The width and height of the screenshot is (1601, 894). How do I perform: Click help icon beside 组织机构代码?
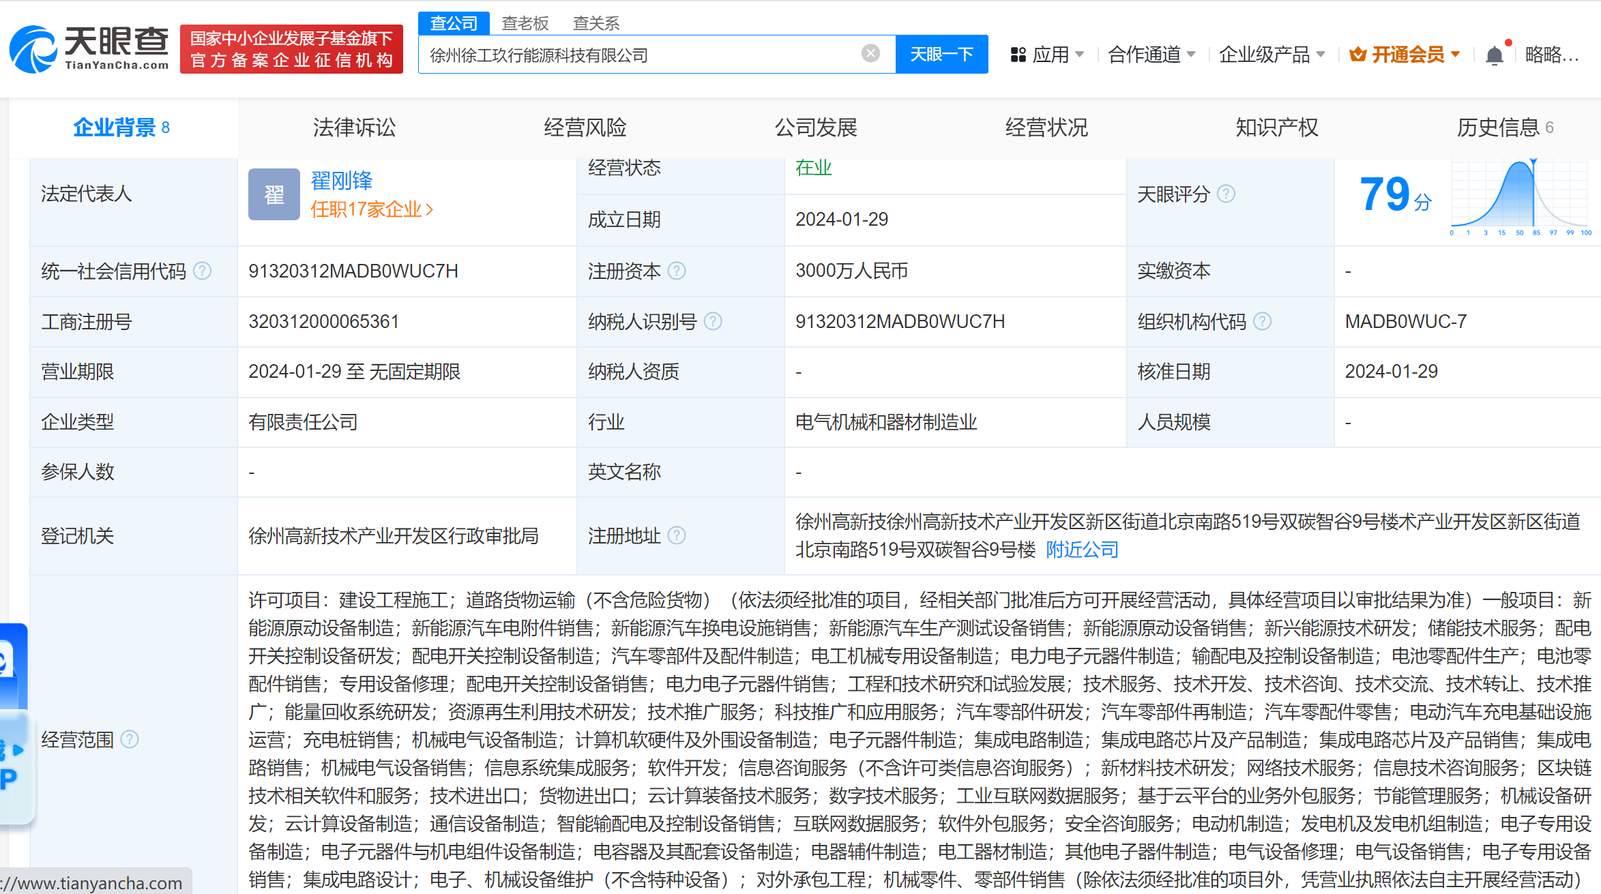[1263, 321]
